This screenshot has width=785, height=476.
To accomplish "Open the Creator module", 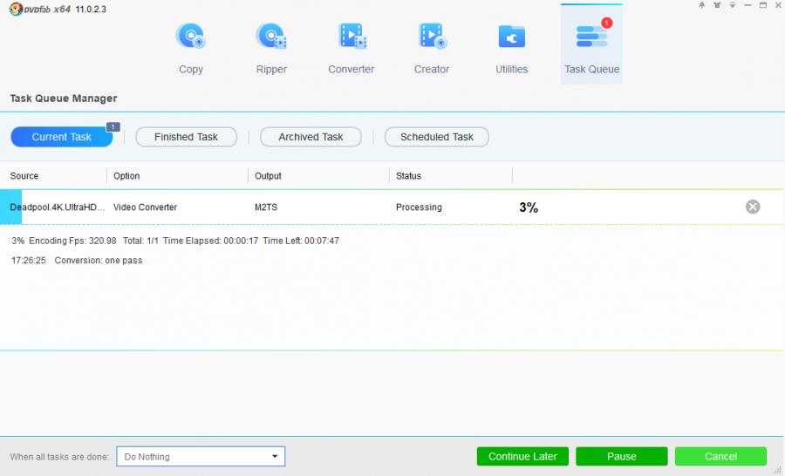I will [432, 49].
